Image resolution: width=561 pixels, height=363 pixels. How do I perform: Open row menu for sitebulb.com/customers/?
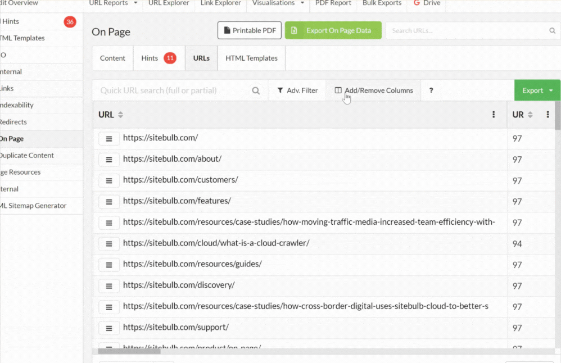(108, 181)
